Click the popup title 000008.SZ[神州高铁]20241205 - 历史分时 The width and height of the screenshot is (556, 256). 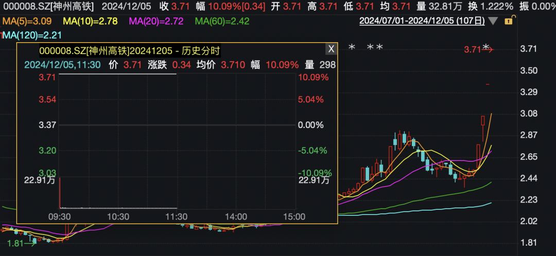click(130, 50)
